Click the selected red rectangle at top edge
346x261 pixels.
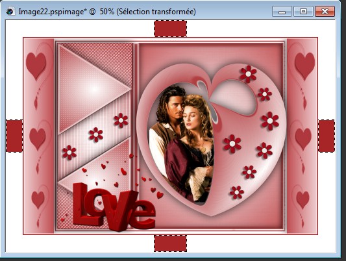[170, 29]
